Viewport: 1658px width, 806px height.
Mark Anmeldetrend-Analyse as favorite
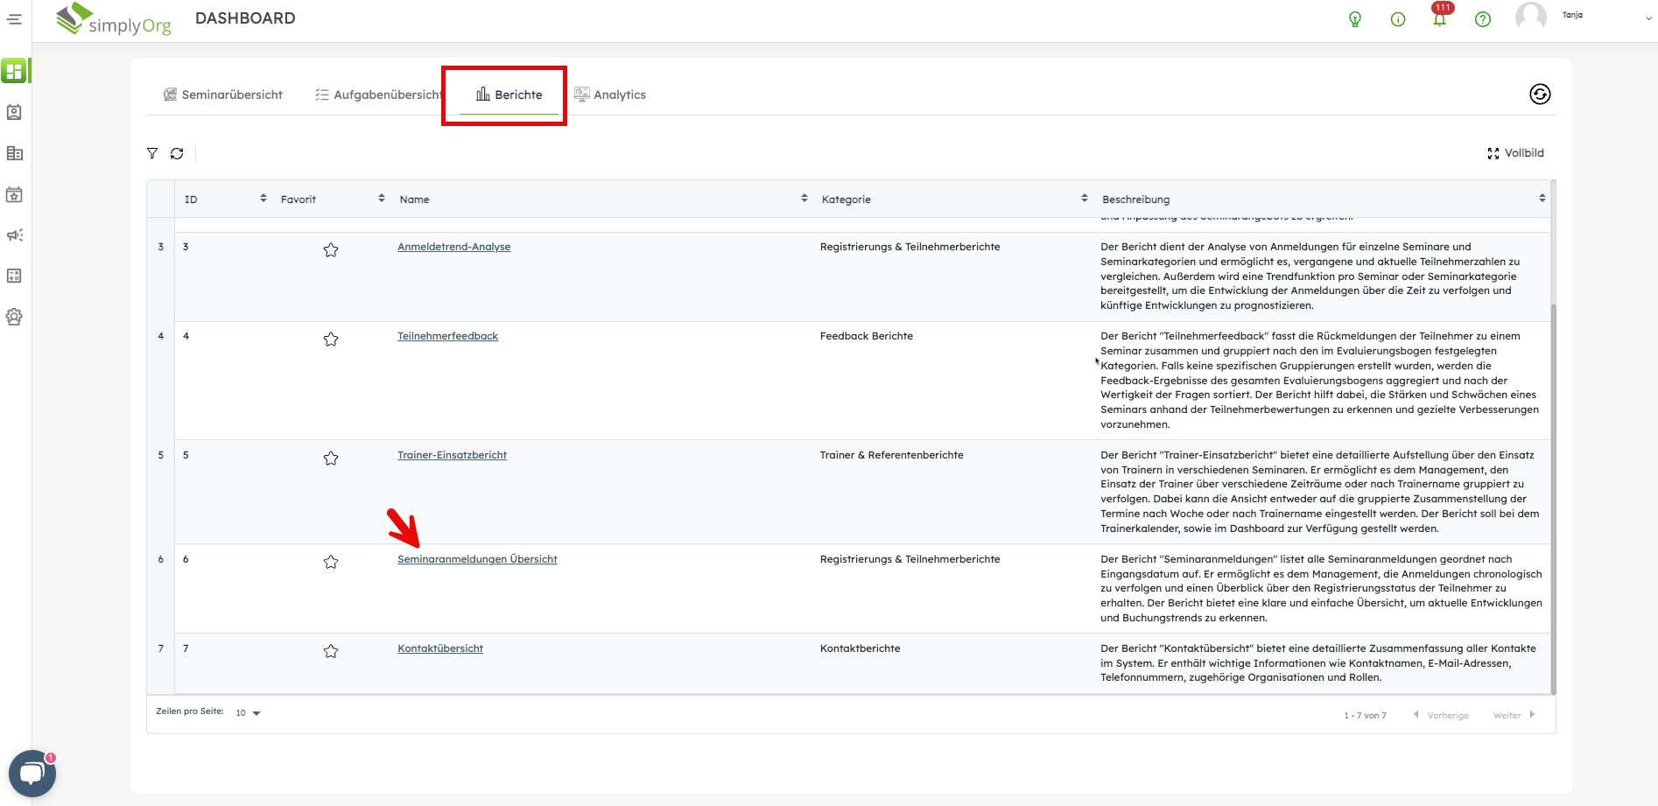(x=331, y=250)
